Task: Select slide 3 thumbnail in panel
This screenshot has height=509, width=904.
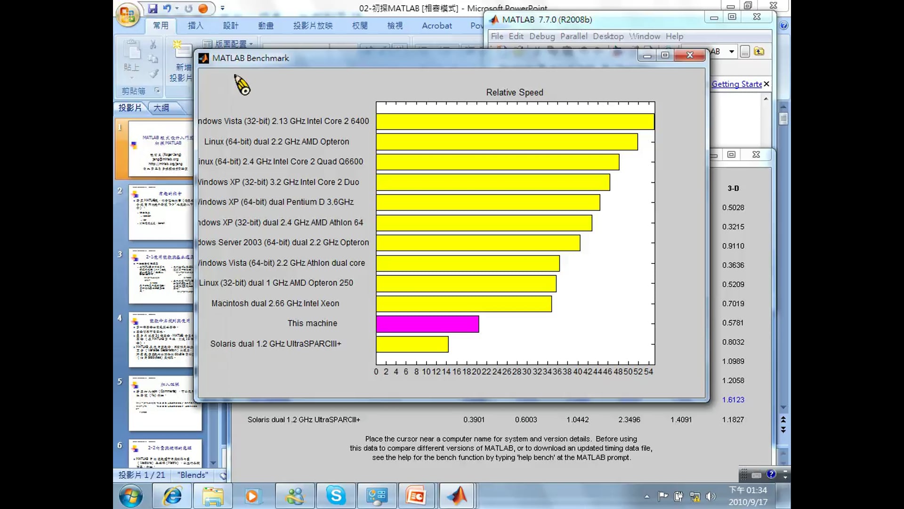Action: tap(161, 277)
